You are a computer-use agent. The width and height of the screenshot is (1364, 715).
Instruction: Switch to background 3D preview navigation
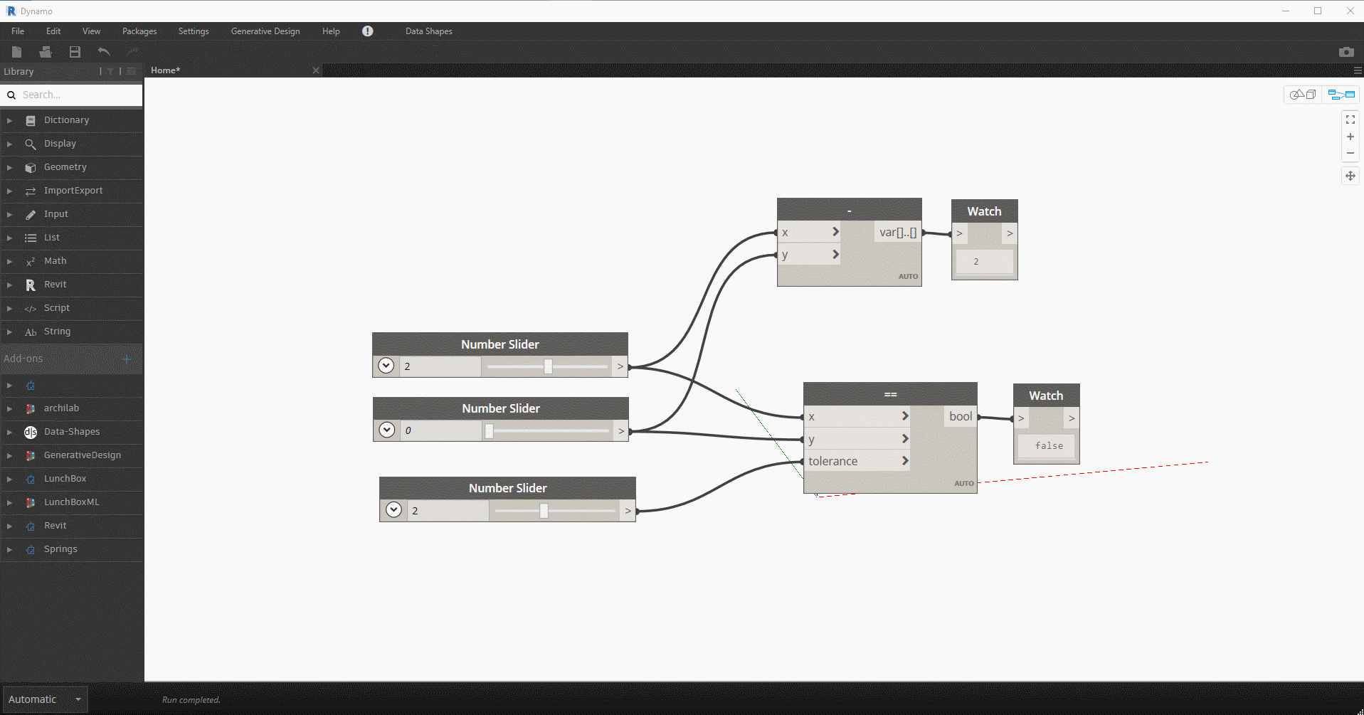(x=1303, y=95)
